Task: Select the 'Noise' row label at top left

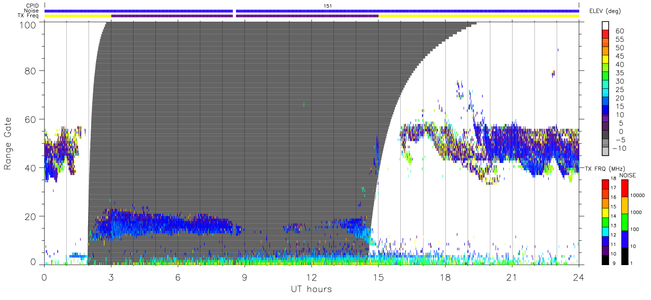Action: pyautogui.click(x=32, y=11)
